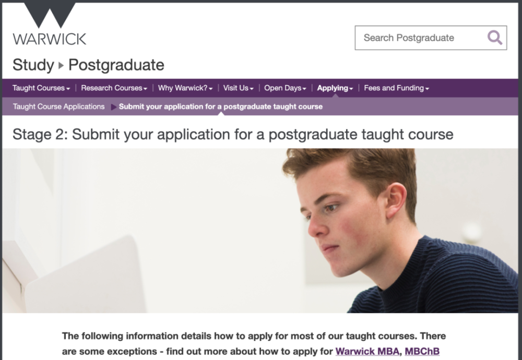Follow the MBChB link
This screenshot has height=360, width=522.
(x=422, y=351)
